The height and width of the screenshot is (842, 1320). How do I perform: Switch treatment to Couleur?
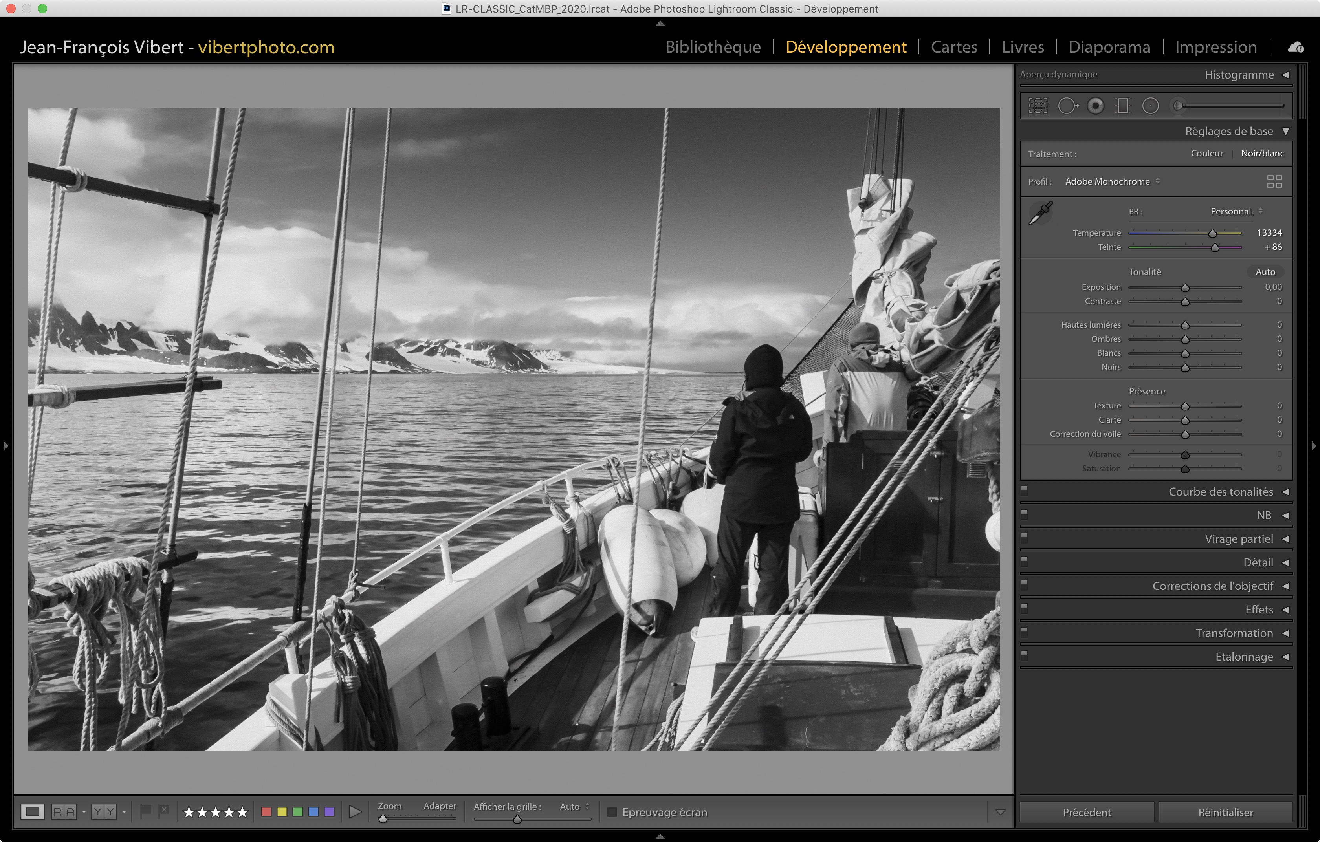tap(1206, 154)
